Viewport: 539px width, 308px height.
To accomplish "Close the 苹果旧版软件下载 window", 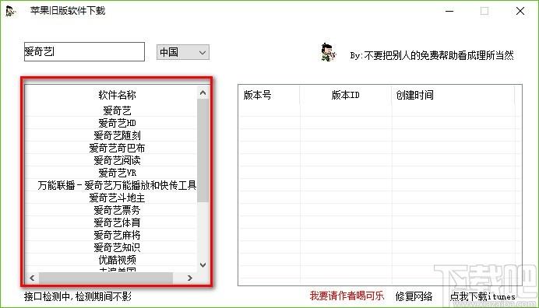I will tap(520, 11).
